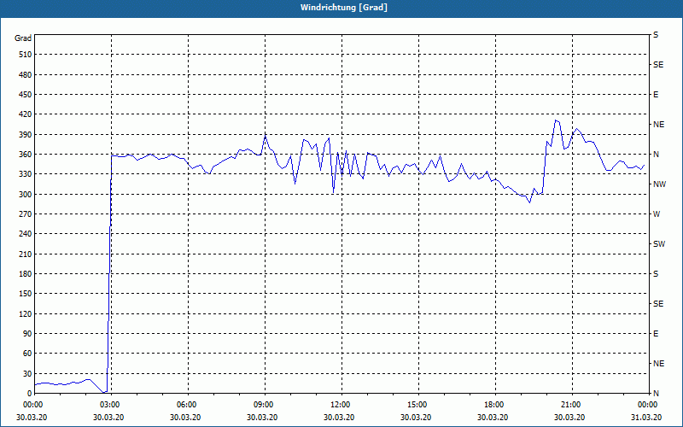The image size is (683, 427).
Task: Click the 03:00 time label
Action: click(x=111, y=405)
